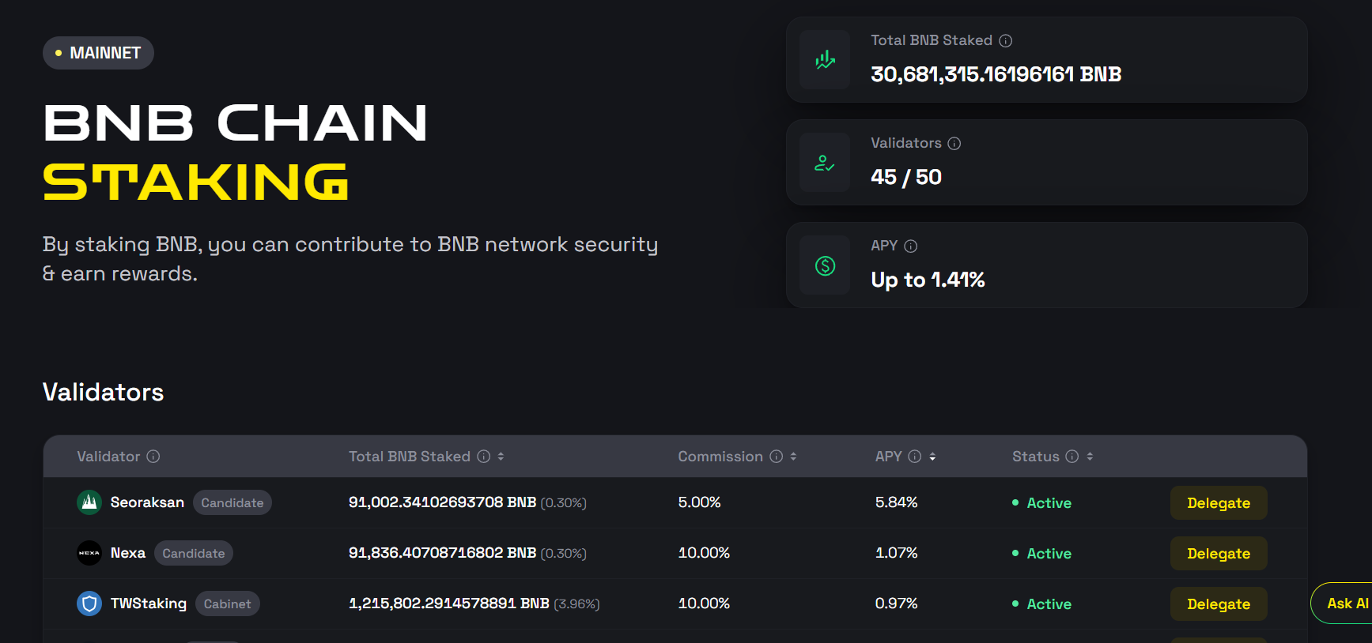Screen dimensions: 1372x643
Task: Click the Validator column header label
Action: click(108, 456)
